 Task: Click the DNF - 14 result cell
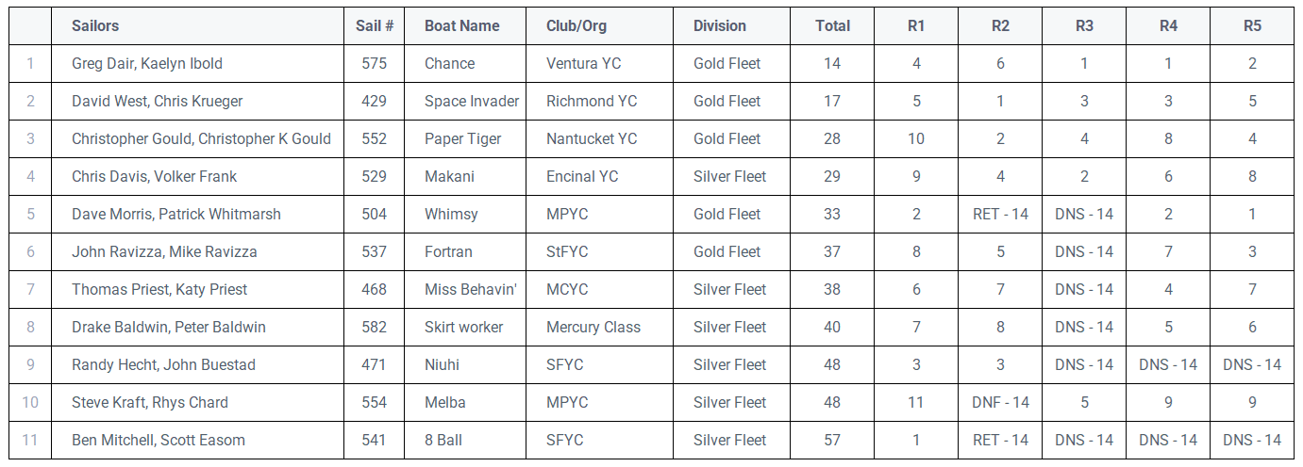[x=1000, y=403]
